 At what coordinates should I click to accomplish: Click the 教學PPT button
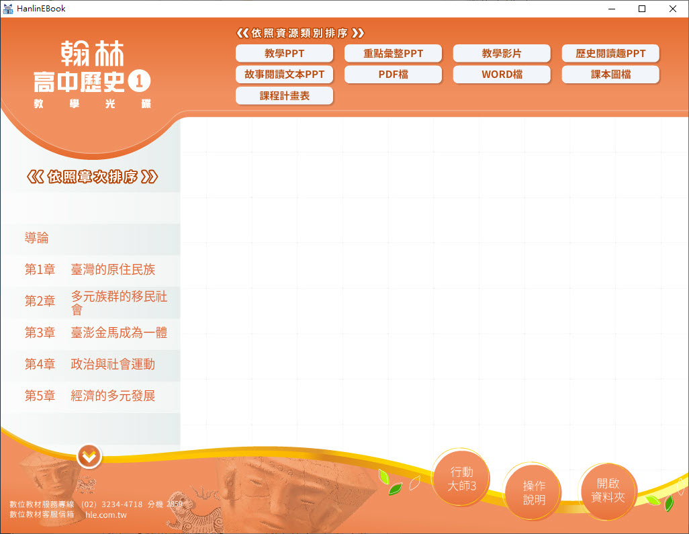(x=285, y=54)
